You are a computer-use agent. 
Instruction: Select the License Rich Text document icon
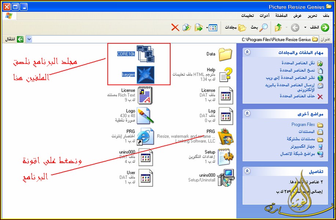(x=145, y=95)
